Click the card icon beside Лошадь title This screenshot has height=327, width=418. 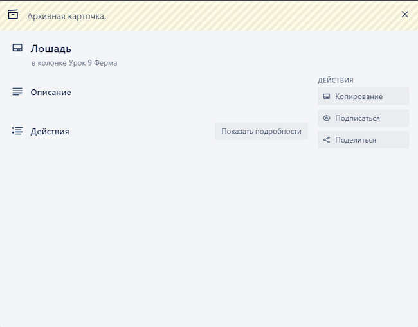click(17, 48)
